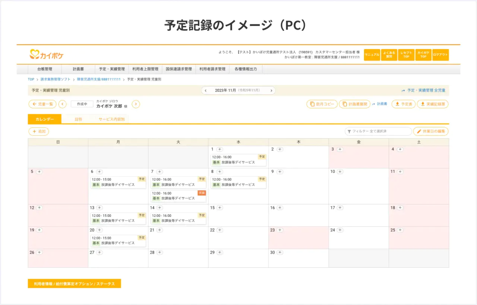Click the TOP breadcrumb link

click(x=31, y=79)
